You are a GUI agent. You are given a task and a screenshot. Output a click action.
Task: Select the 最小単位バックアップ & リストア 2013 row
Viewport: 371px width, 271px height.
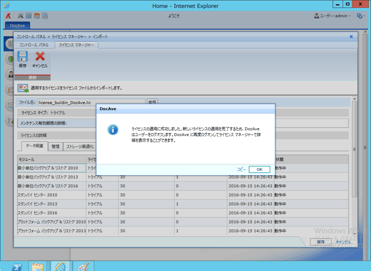(183, 177)
